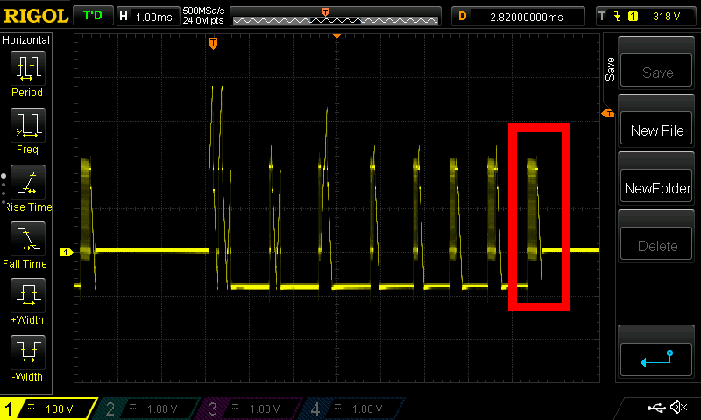This screenshot has height=420, width=701.
Task: Click the horizontal timebase 1.00ms readout
Action: (153, 17)
